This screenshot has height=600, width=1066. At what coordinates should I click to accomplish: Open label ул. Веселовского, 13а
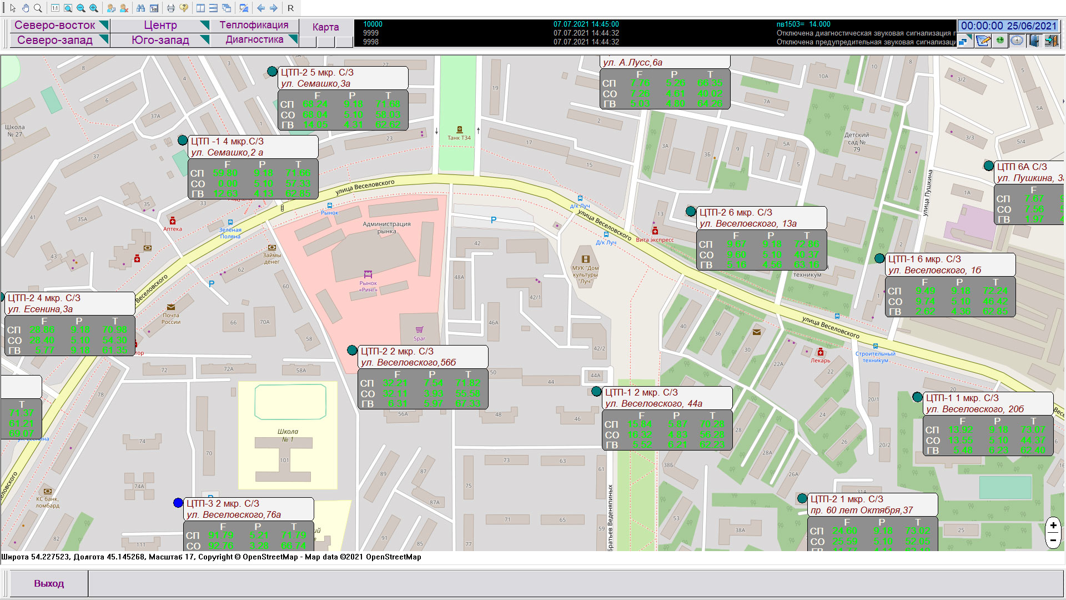tap(748, 224)
